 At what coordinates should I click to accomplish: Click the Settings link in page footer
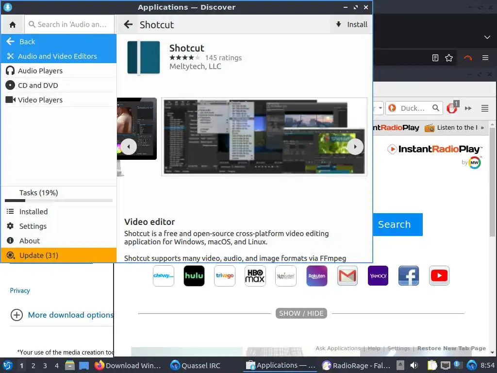(x=399, y=348)
